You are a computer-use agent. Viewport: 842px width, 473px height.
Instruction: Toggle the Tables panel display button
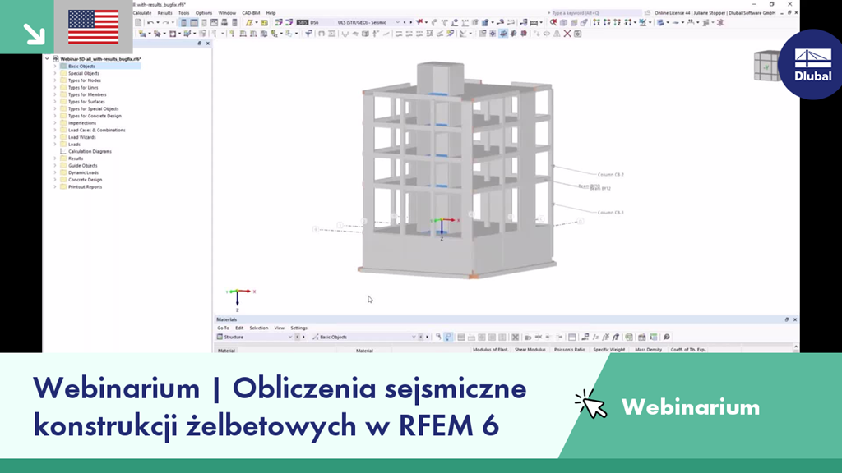(194, 22)
